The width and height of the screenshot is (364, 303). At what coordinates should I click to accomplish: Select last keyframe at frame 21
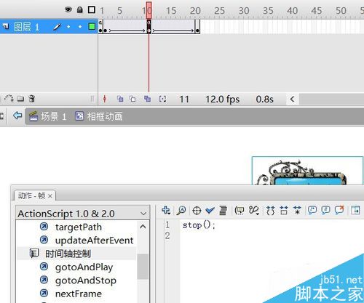197,27
